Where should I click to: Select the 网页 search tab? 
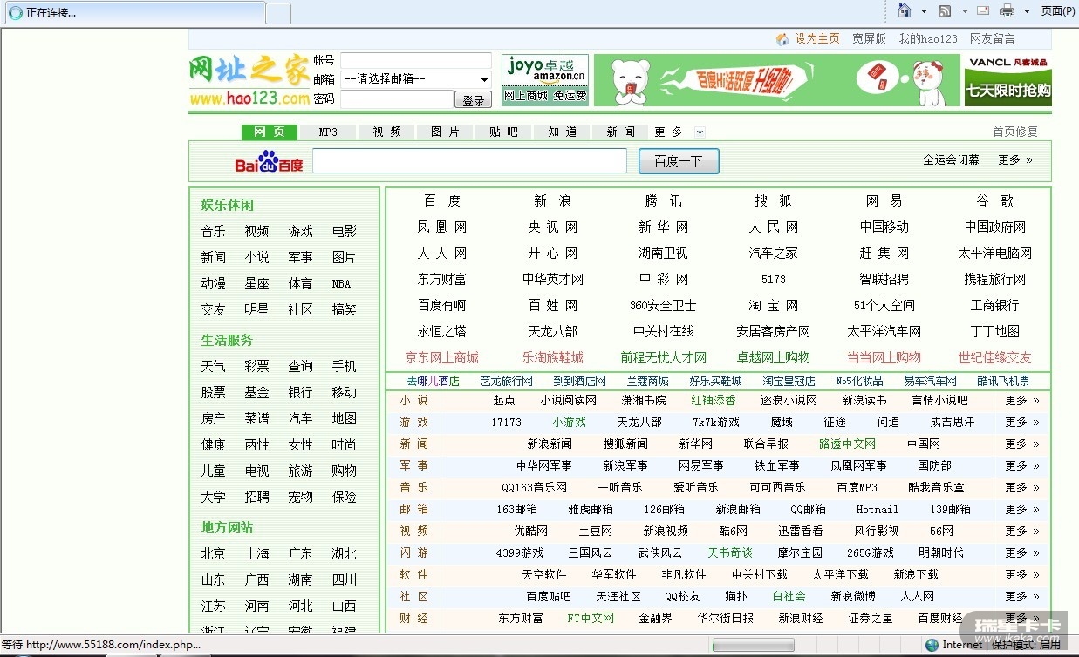(x=270, y=132)
